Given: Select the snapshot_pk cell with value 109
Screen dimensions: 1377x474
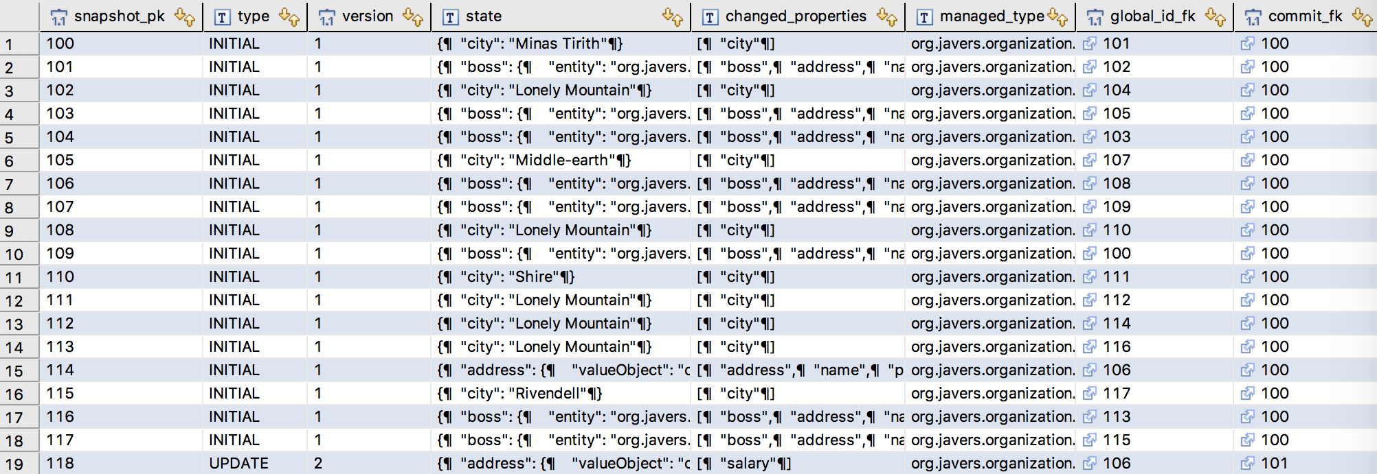Looking at the screenshot, I should [x=121, y=254].
